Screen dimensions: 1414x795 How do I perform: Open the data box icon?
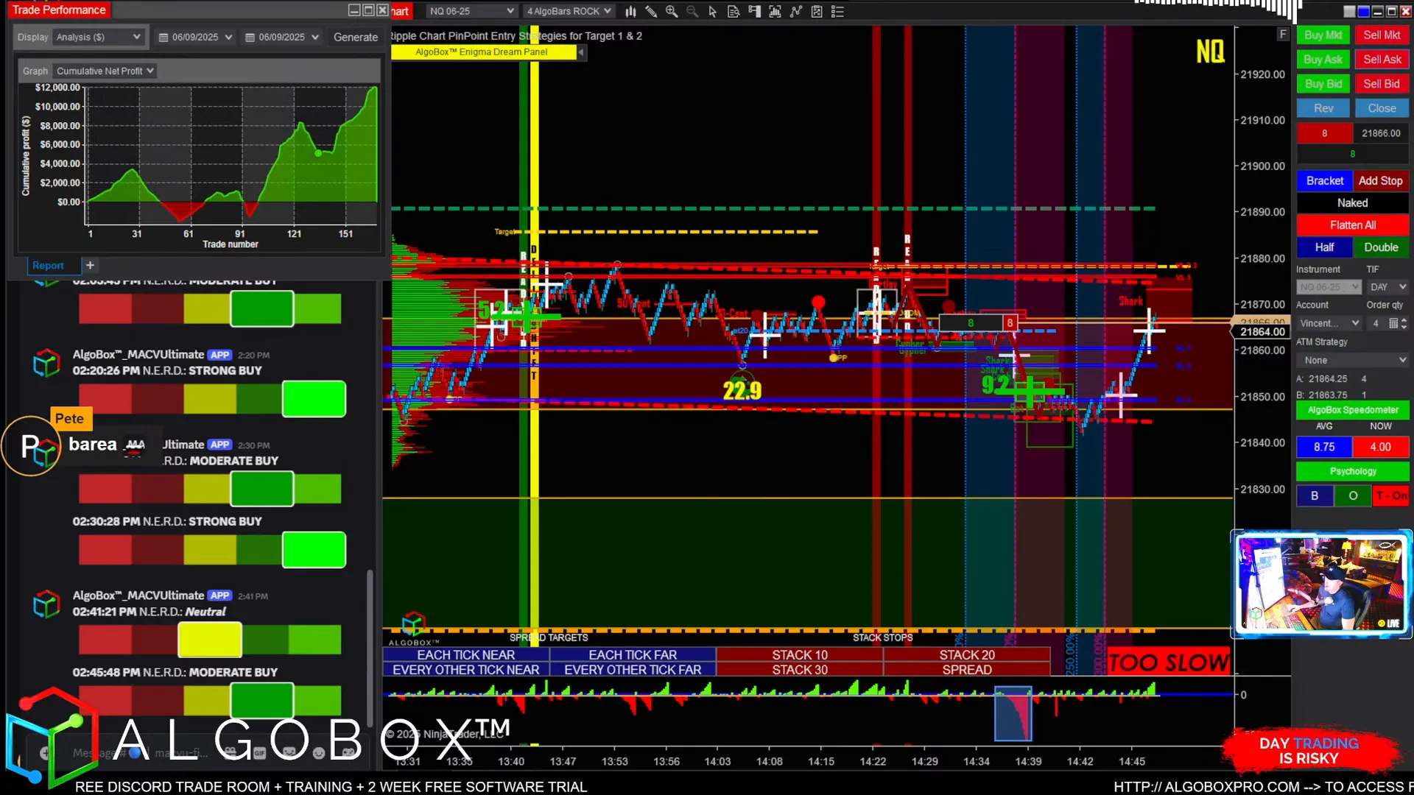[x=734, y=11]
